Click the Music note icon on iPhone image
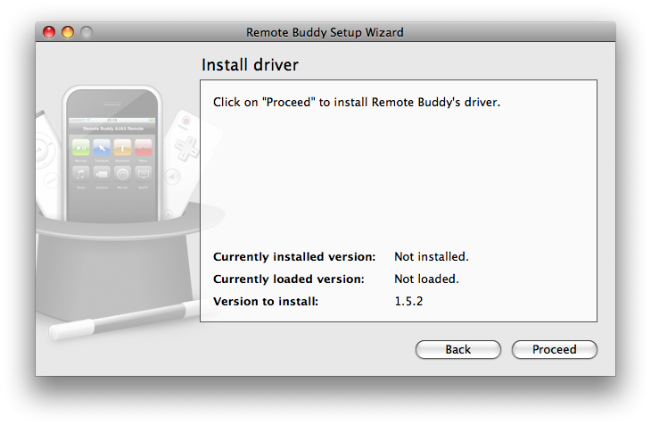 [80, 174]
